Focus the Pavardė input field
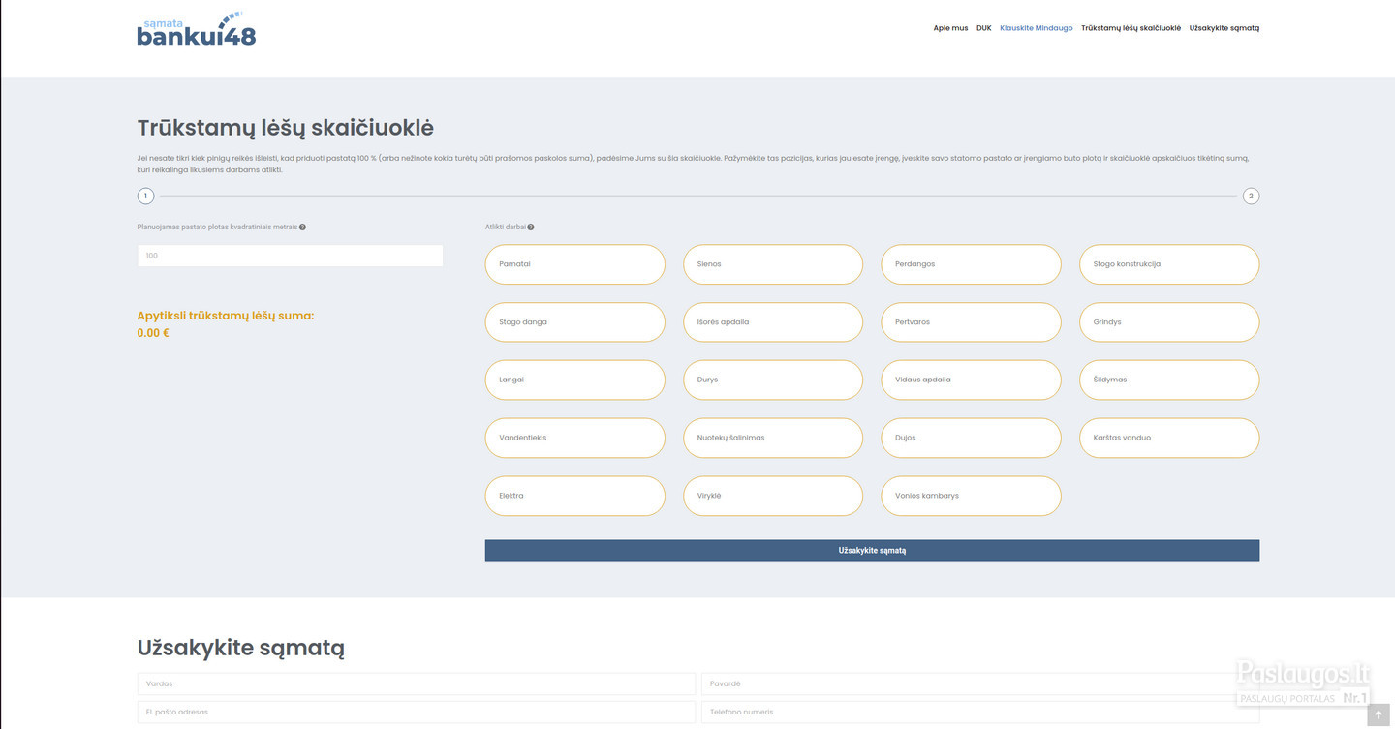This screenshot has width=1395, height=729. pos(980,683)
